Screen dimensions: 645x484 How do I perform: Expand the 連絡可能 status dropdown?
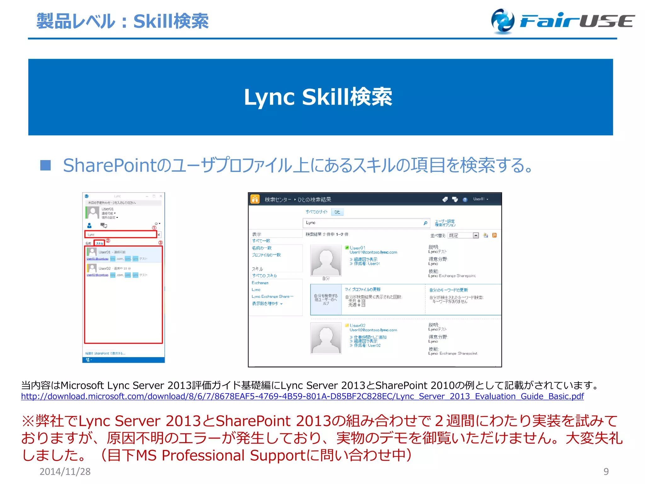pos(109,213)
